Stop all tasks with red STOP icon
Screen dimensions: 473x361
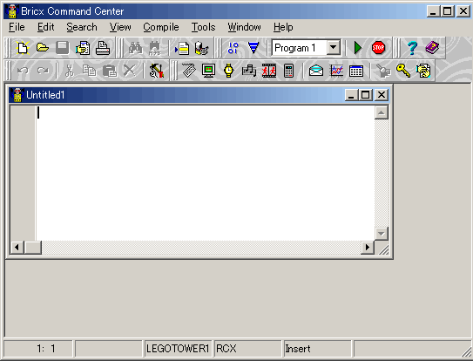(x=378, y=48)
